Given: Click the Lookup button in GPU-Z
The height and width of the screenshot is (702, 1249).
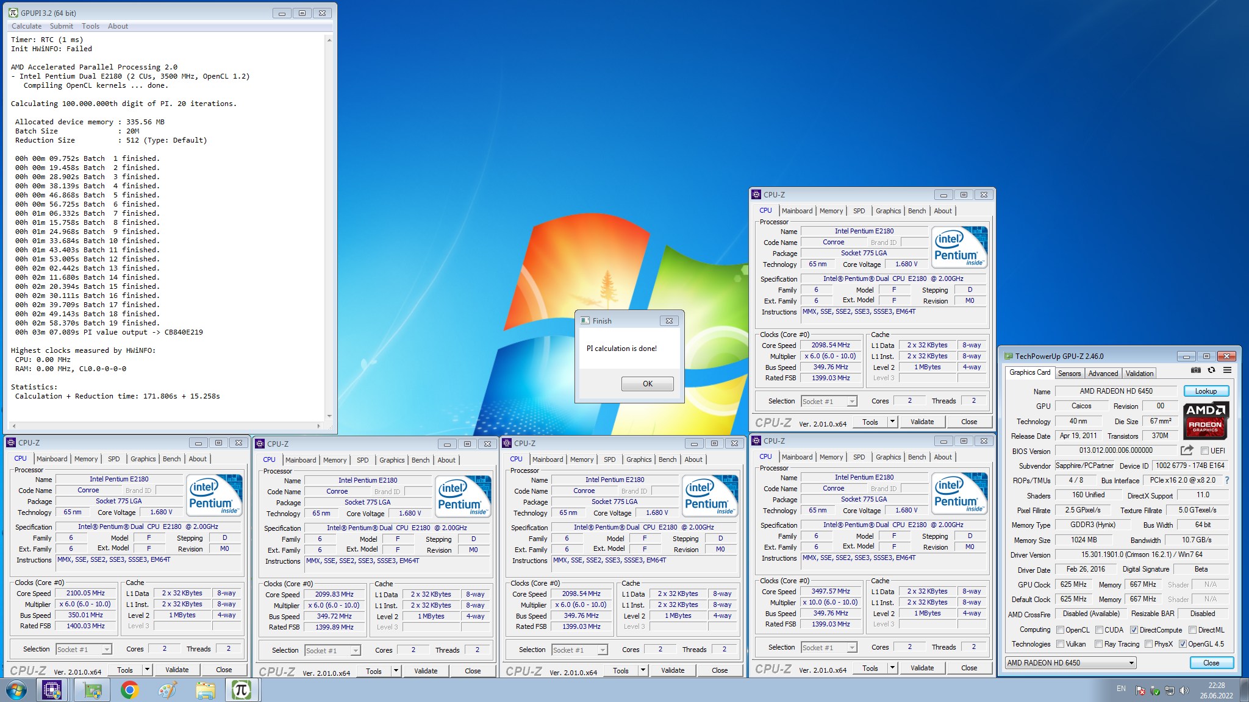Looking at the screenshot, I should 1206,391.
